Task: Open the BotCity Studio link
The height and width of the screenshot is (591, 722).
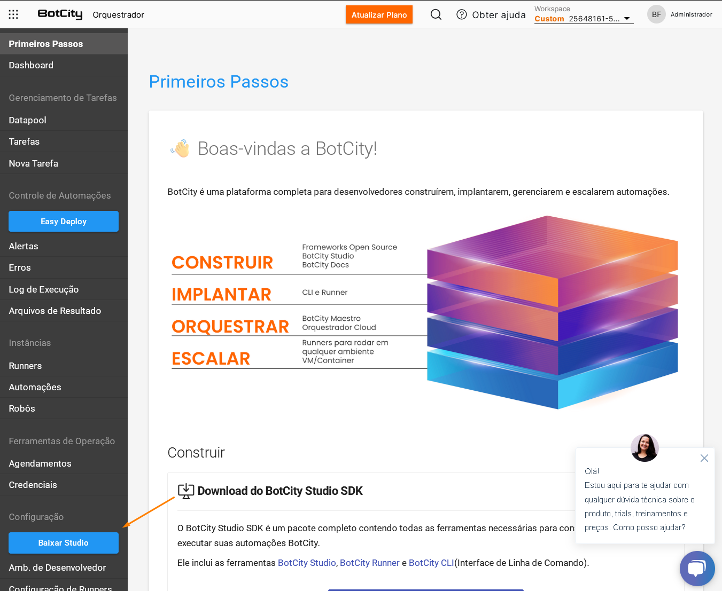Action: pyautogui.click(x=307, y=563)
